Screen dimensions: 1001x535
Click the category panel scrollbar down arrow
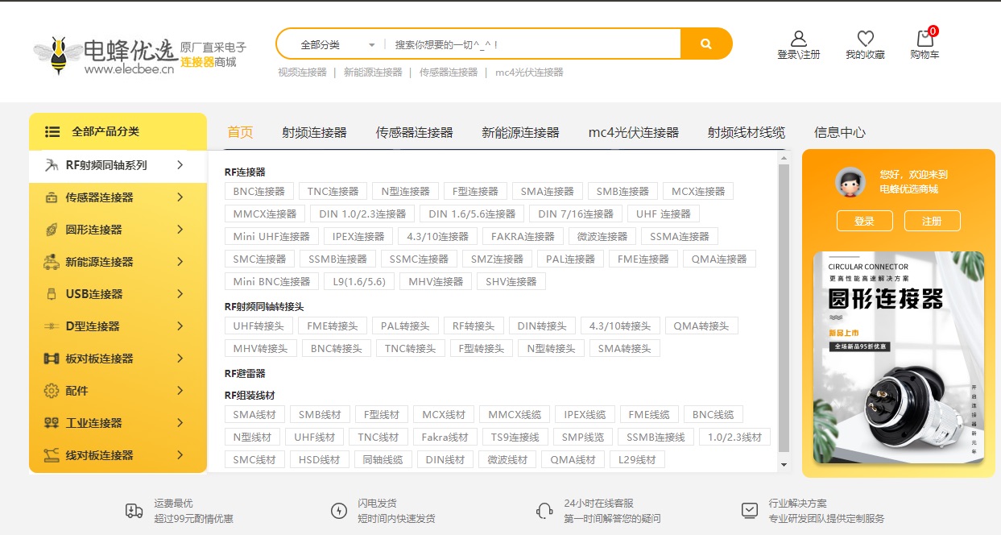point(784,465)
